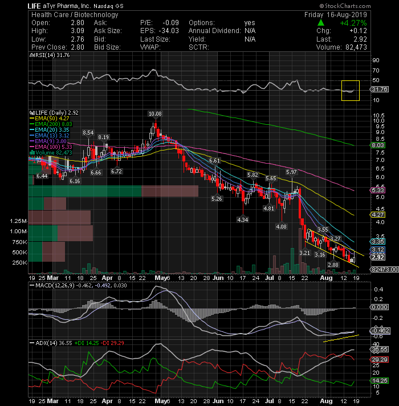Click the Annual Dividend label
This screenshot has height=406, width=399.
pos(214,31)
